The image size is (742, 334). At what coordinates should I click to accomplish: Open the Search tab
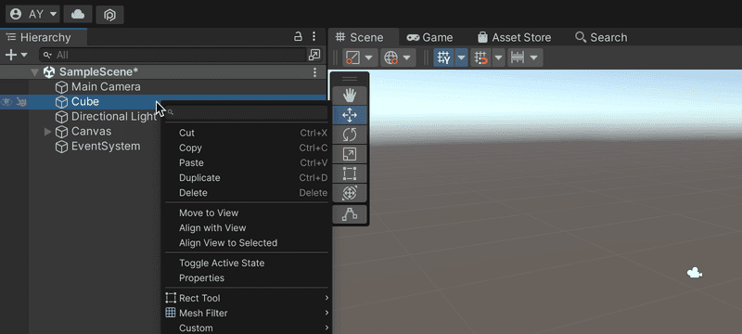pyautogui.click(x=601, y=37)
